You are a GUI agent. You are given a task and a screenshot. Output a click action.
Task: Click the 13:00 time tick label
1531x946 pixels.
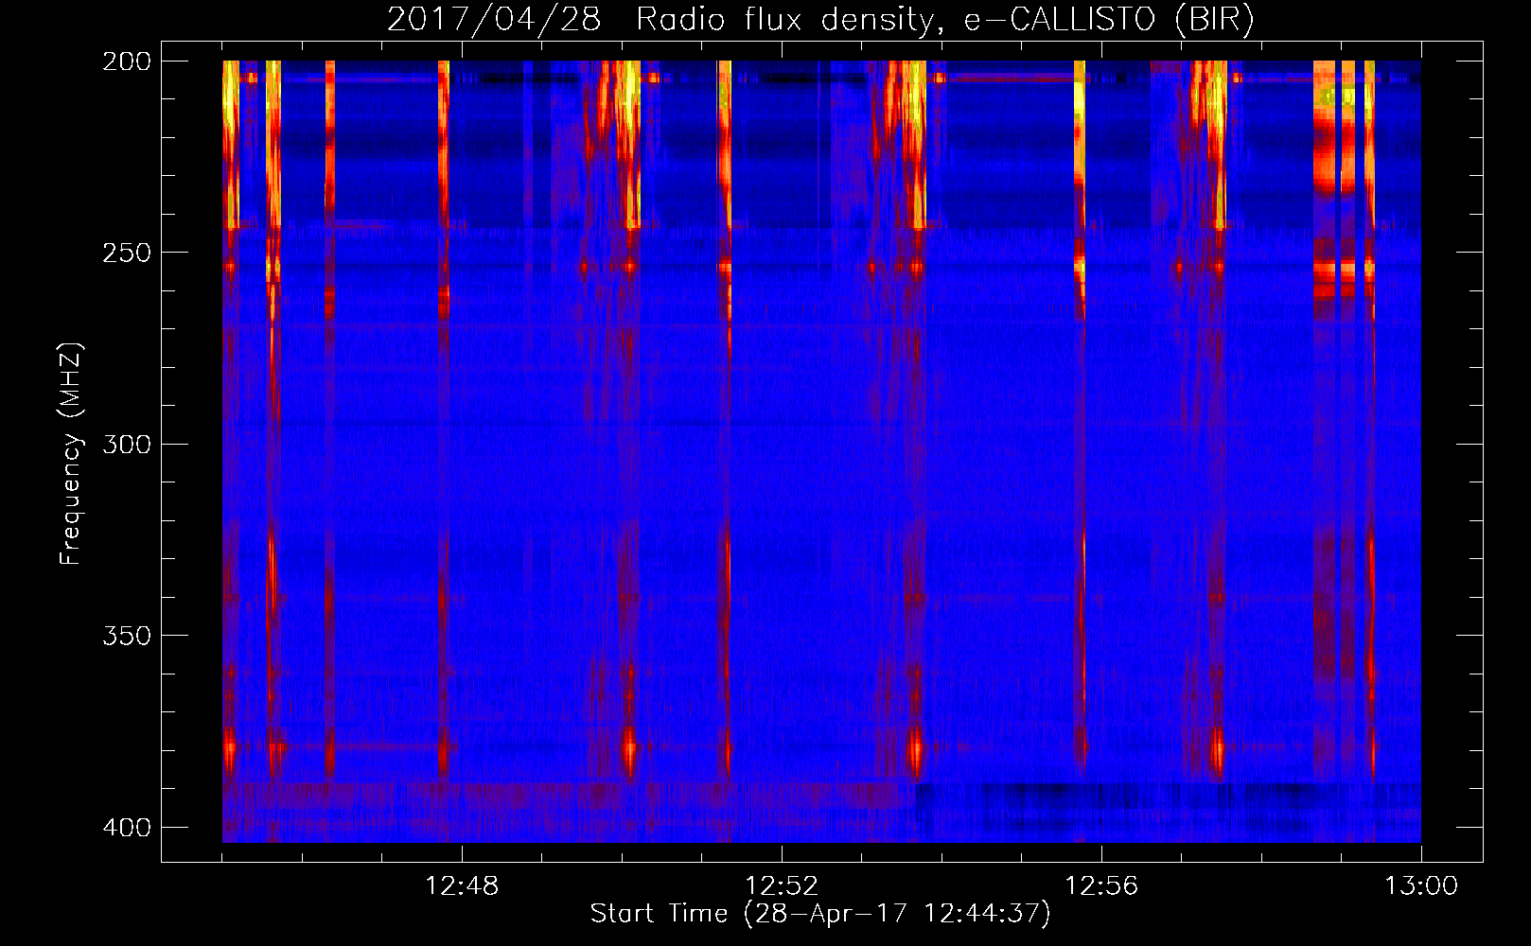[1421, 886]
